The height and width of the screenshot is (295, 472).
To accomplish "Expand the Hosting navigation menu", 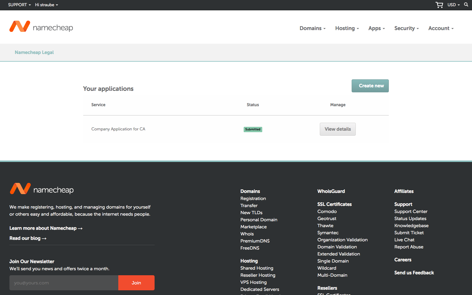I will tap(347, 28).
